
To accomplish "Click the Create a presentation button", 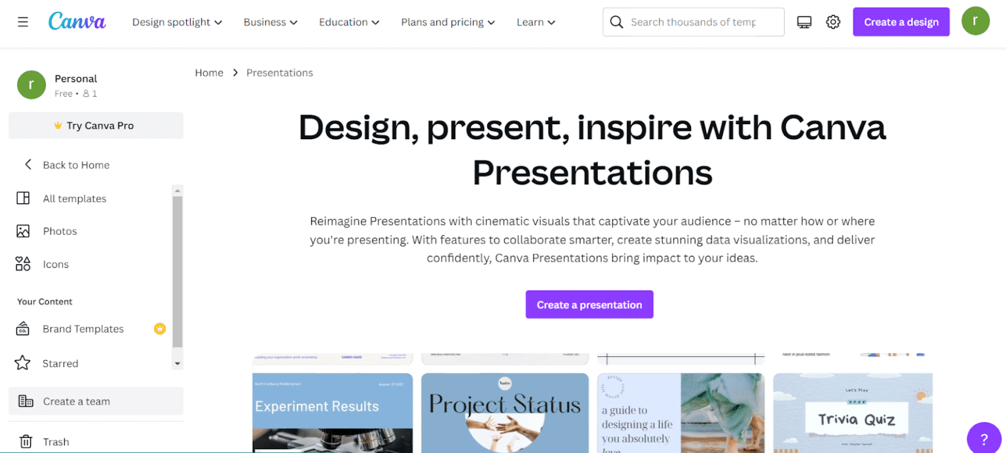I will click(x=589, y=305).
